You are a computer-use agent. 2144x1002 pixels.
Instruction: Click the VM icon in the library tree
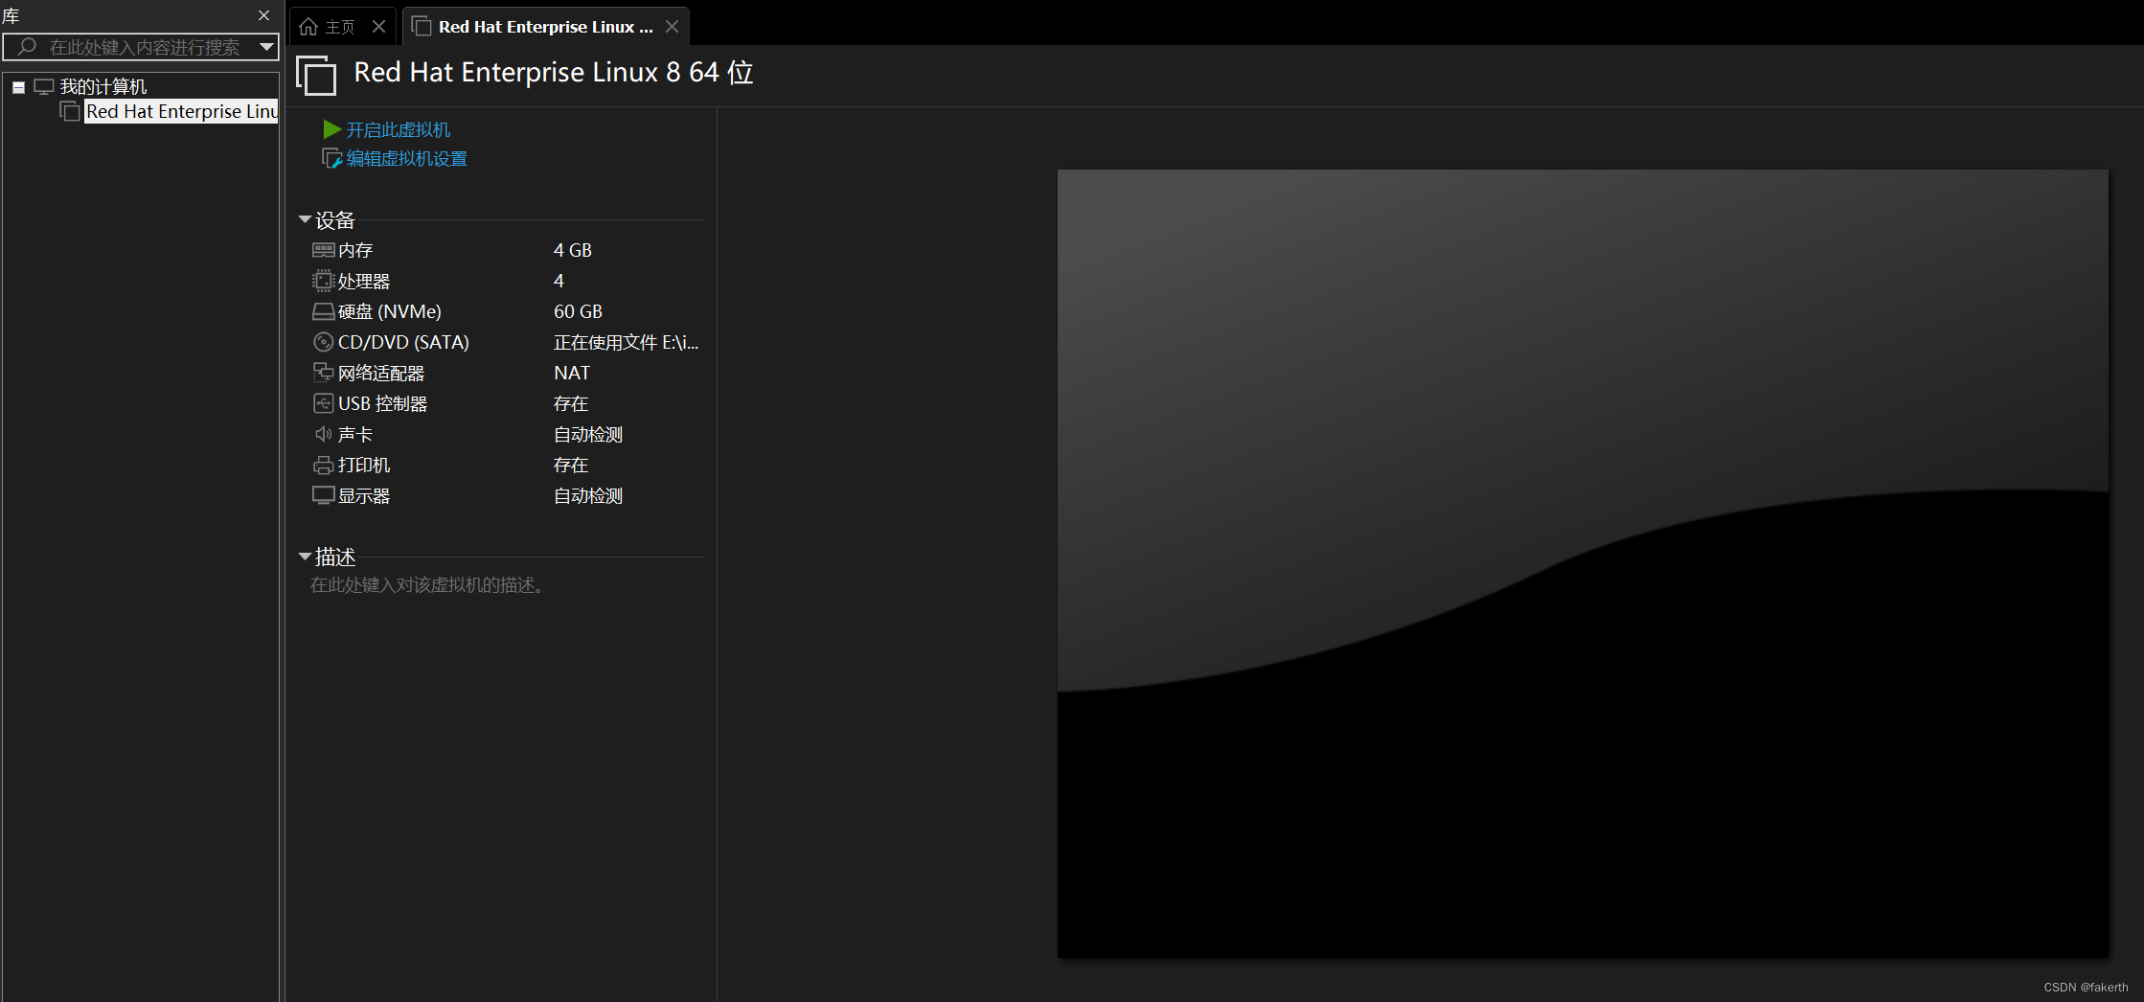point(70,111)
